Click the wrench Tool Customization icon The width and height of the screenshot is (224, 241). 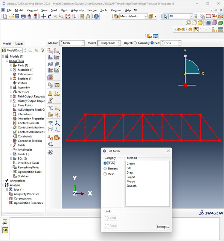[x=50, y=152]
